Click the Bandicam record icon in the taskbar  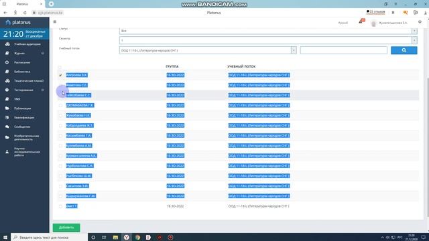tap(170, 238)
